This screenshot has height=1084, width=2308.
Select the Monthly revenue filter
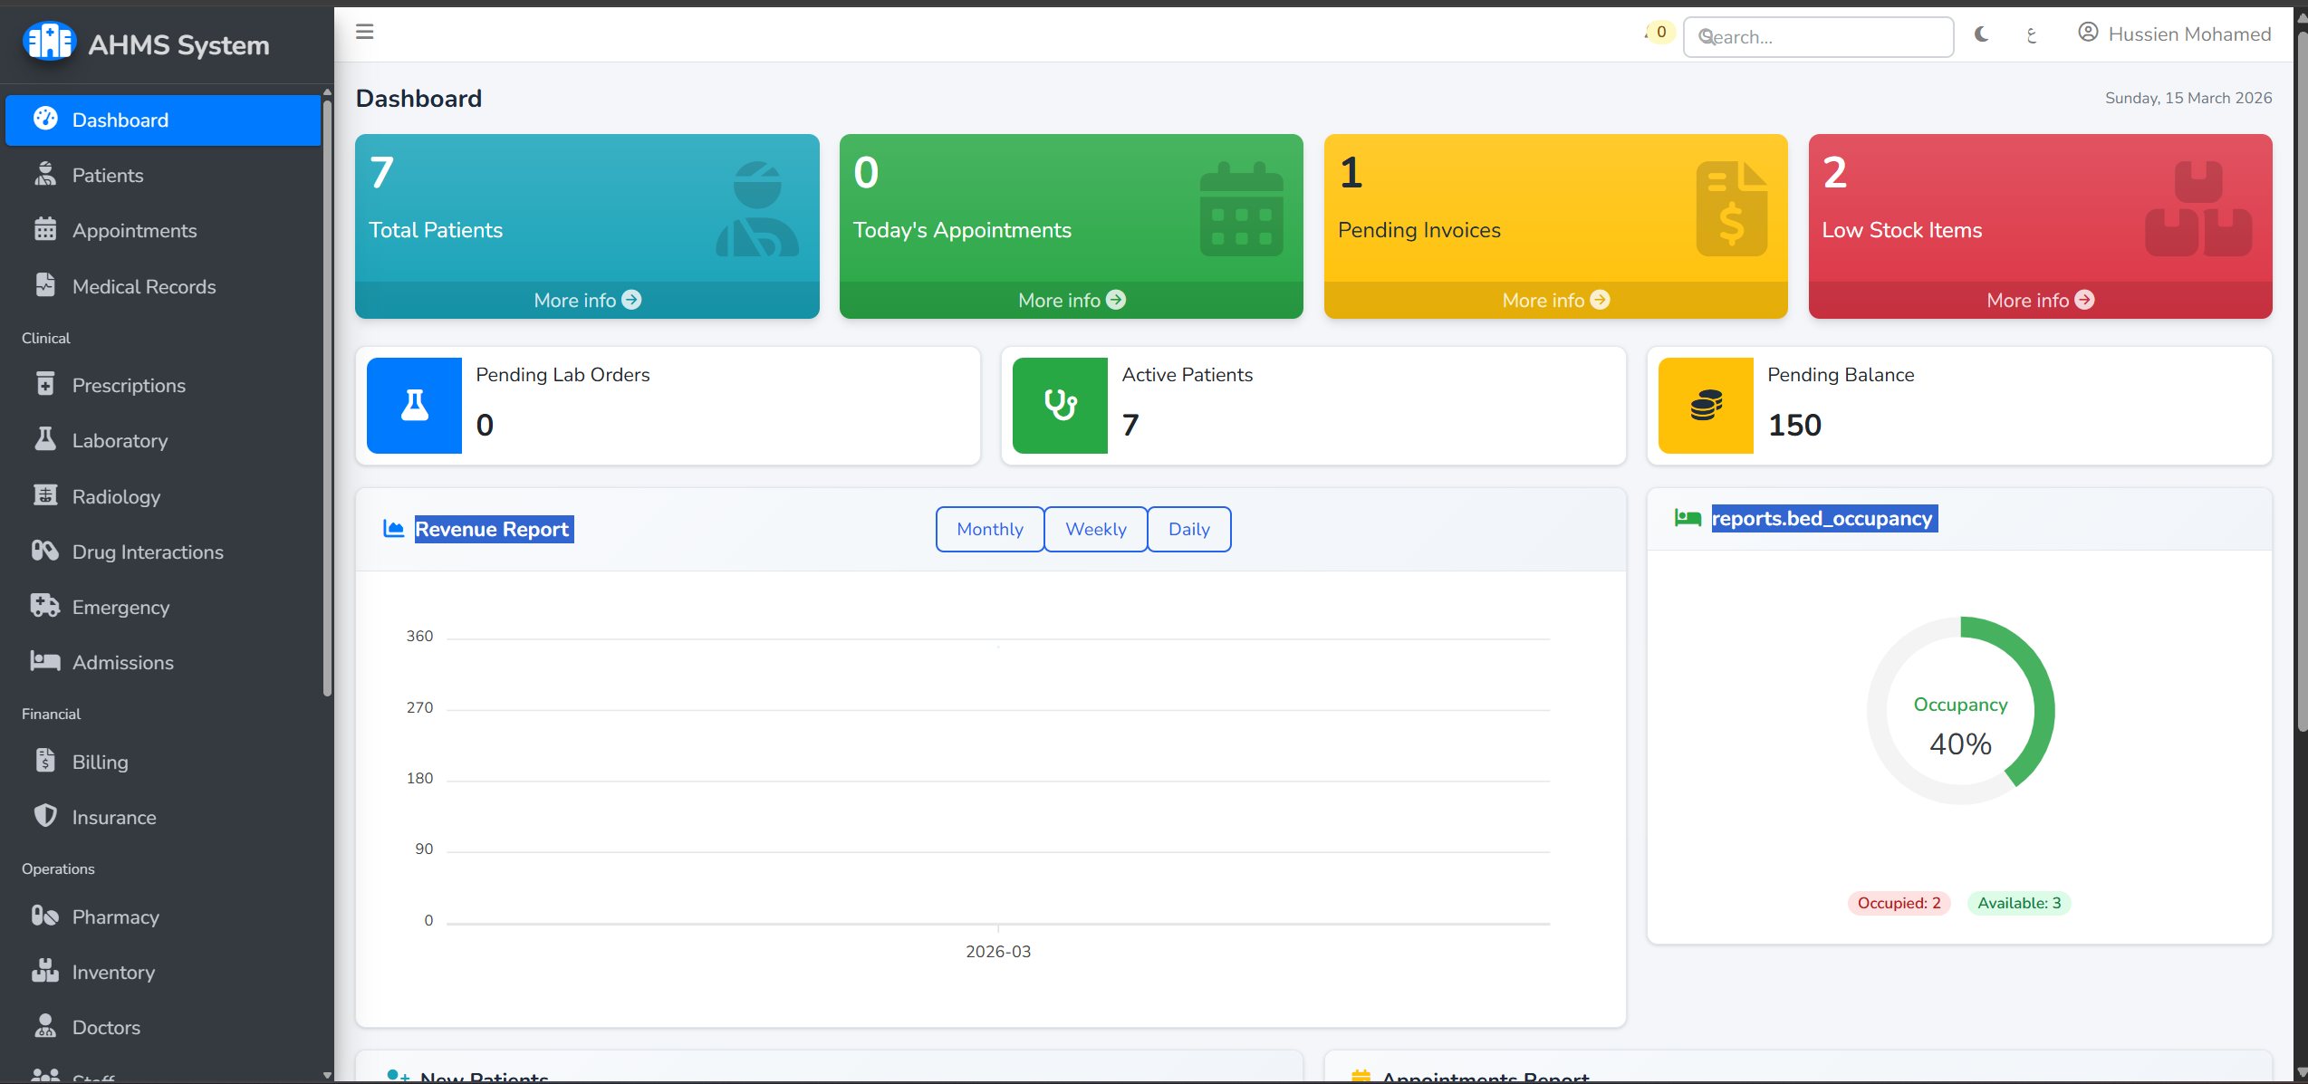coord(989,529)
